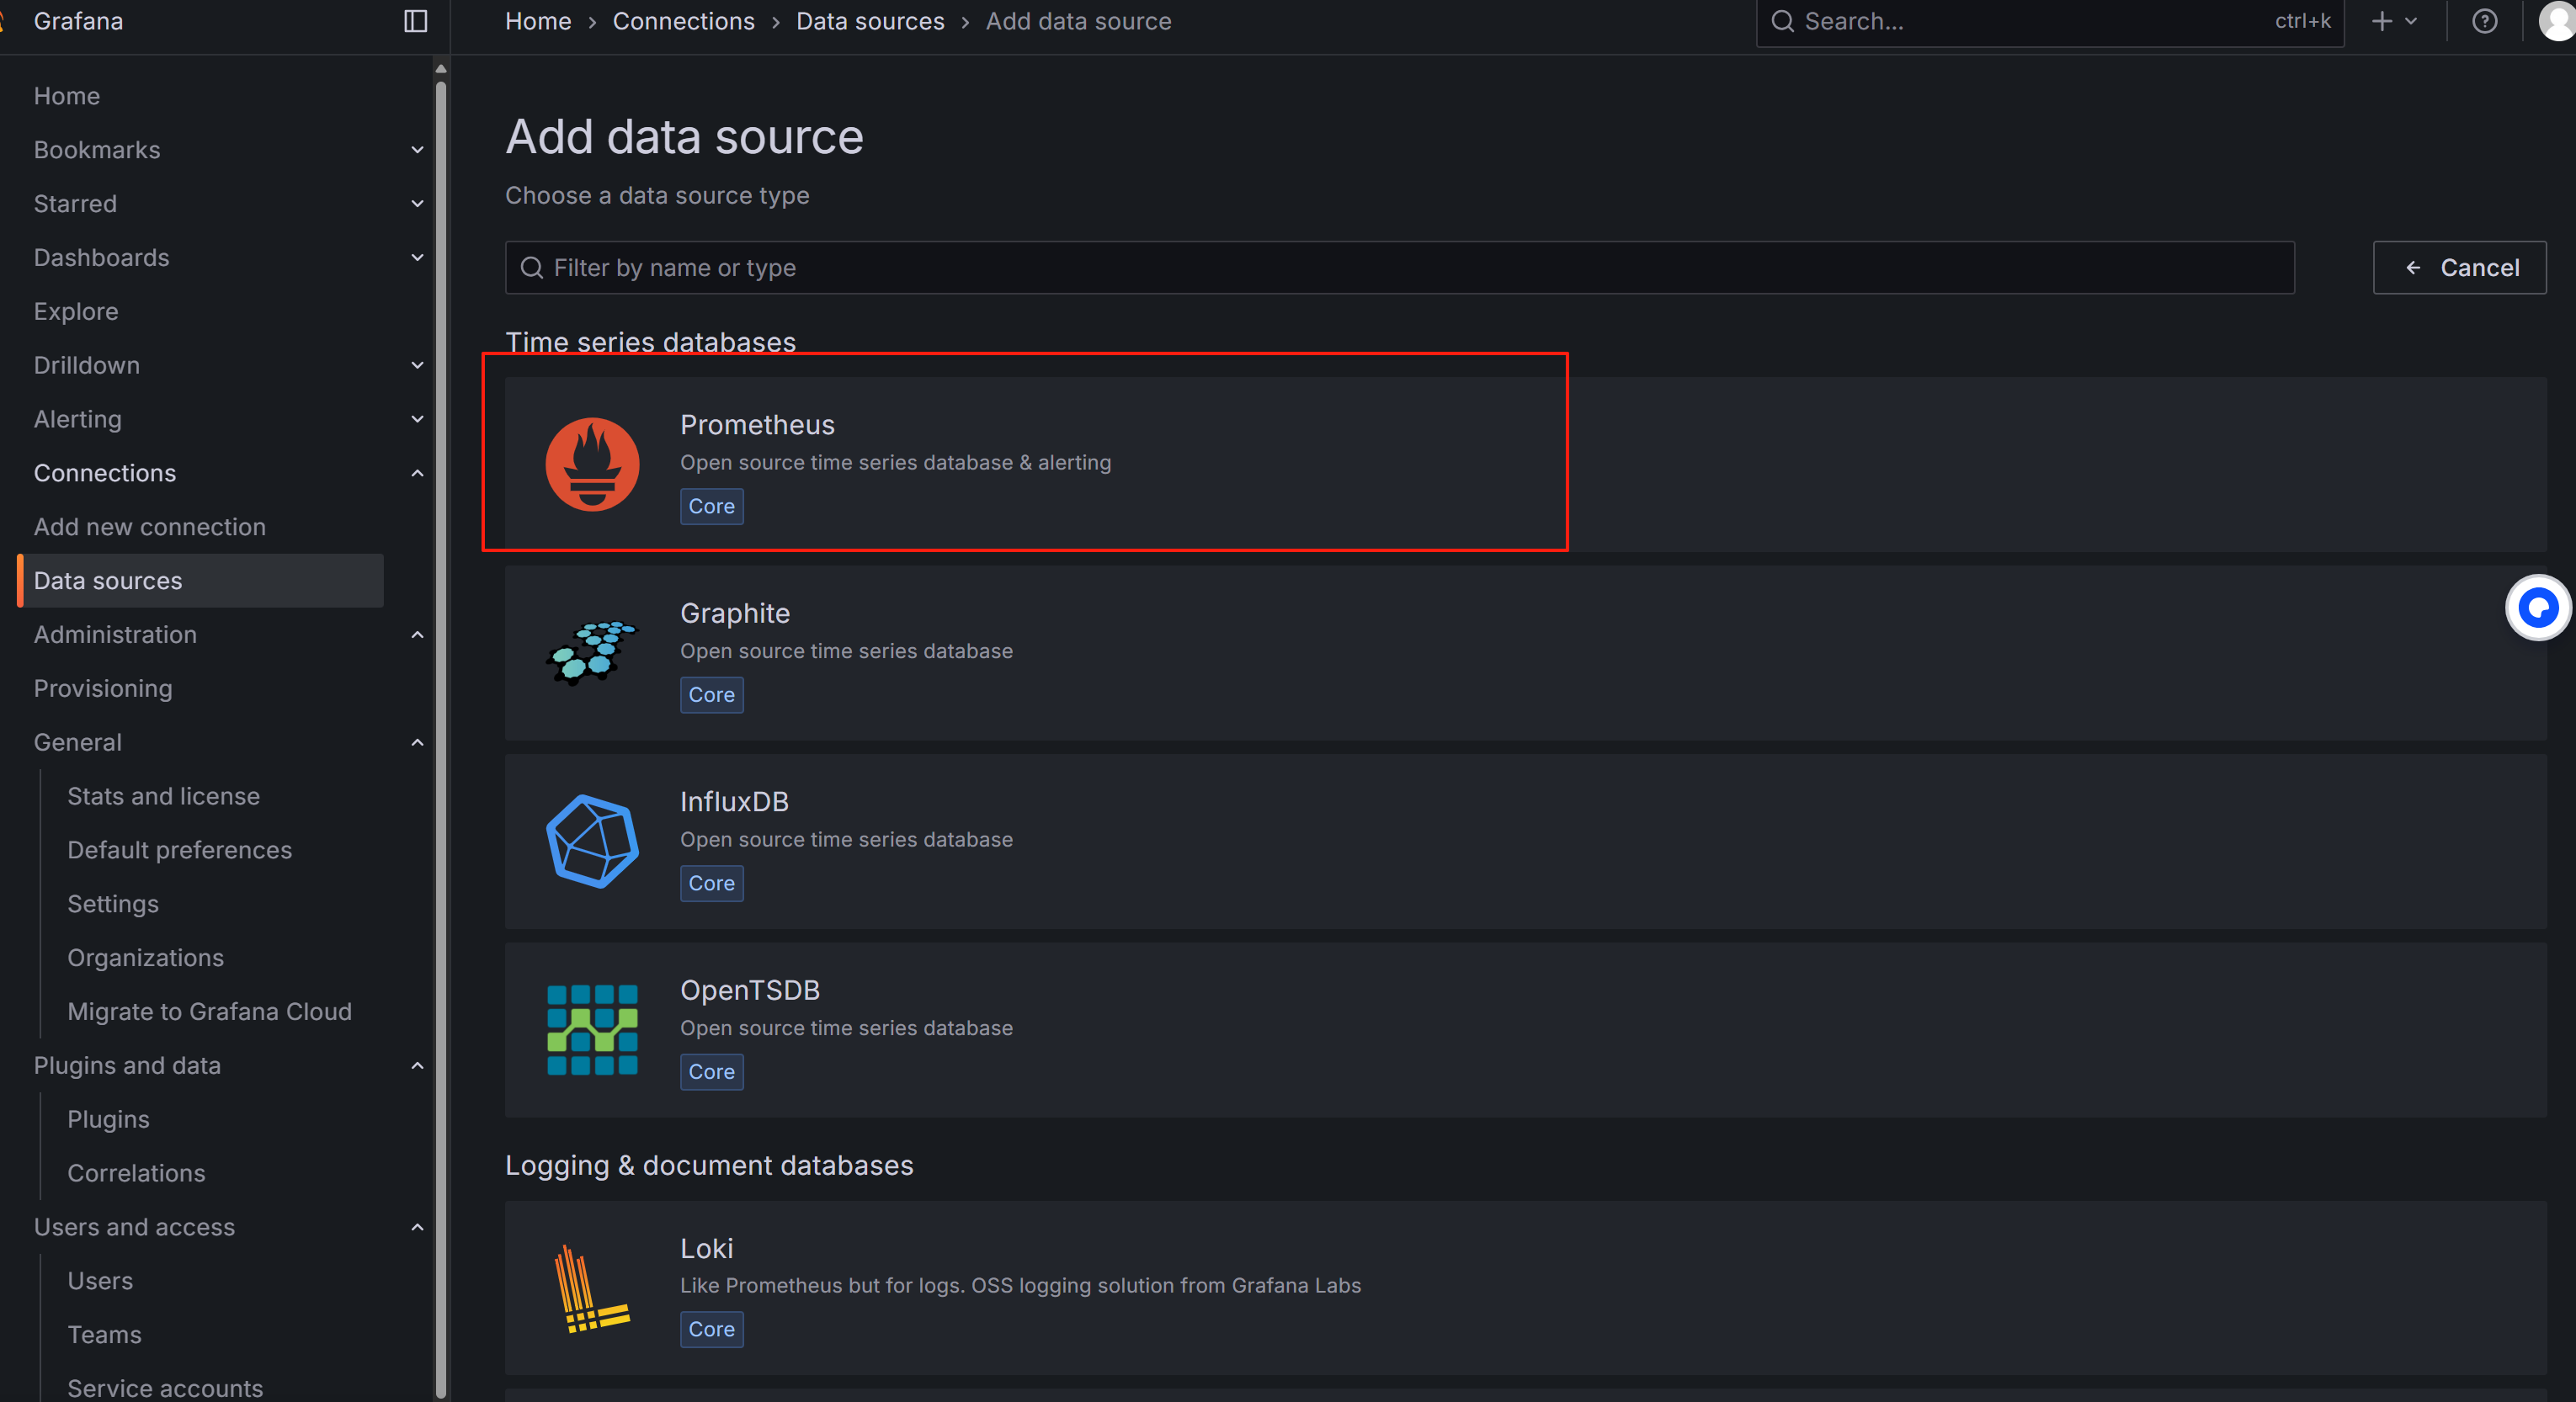Image resolution: width=2576 pixels, height=1402 pixels.
Task: Open Users page in sidebar
Action: (x=100, y=1281)
